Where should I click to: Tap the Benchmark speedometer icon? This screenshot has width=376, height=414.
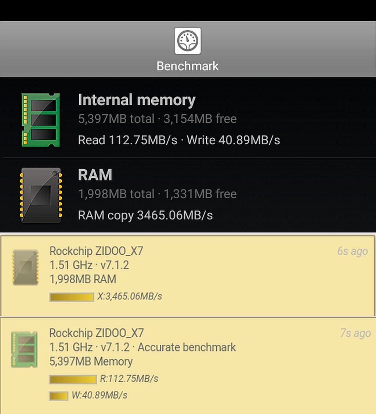(188, 40)
